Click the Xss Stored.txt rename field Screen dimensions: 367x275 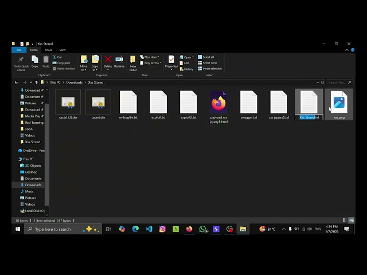click(309, 117)
